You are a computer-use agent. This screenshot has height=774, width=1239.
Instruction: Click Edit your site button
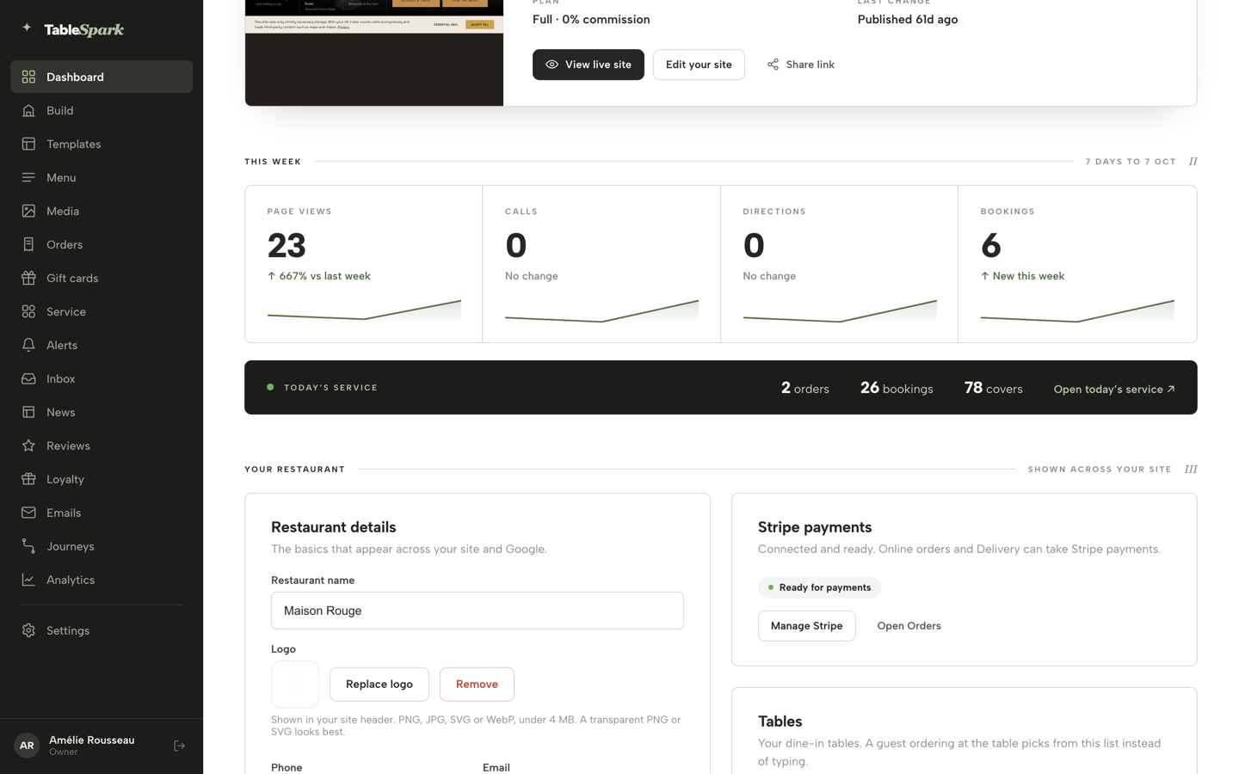(x=699, y=64)
